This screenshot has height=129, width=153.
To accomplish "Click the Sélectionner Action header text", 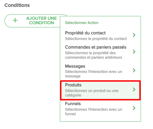I will click(82, 23).
